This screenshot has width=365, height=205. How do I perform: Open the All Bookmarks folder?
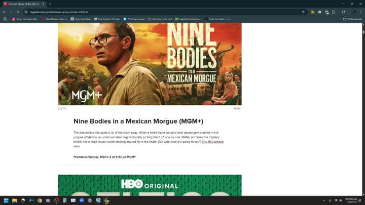(353, 19)
